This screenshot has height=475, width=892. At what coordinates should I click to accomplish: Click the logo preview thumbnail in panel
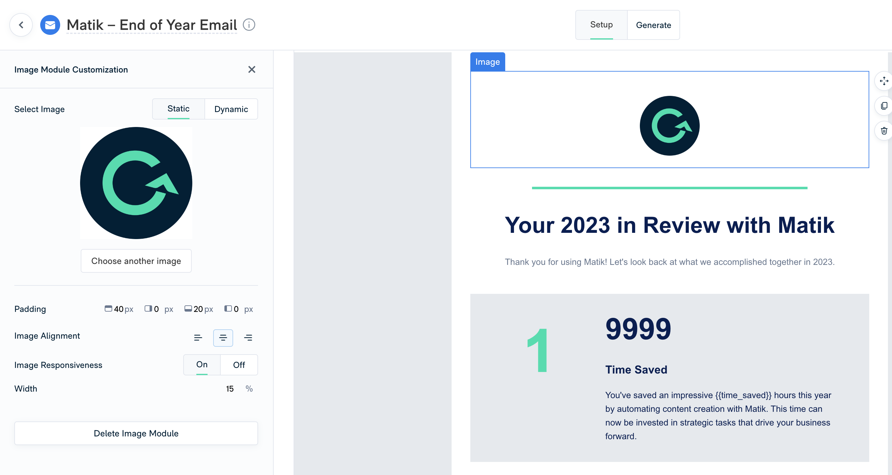point(136,183)
